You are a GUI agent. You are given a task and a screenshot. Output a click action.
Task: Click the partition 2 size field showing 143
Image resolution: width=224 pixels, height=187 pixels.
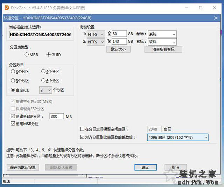pyautogui.click(x=119, y=41)
